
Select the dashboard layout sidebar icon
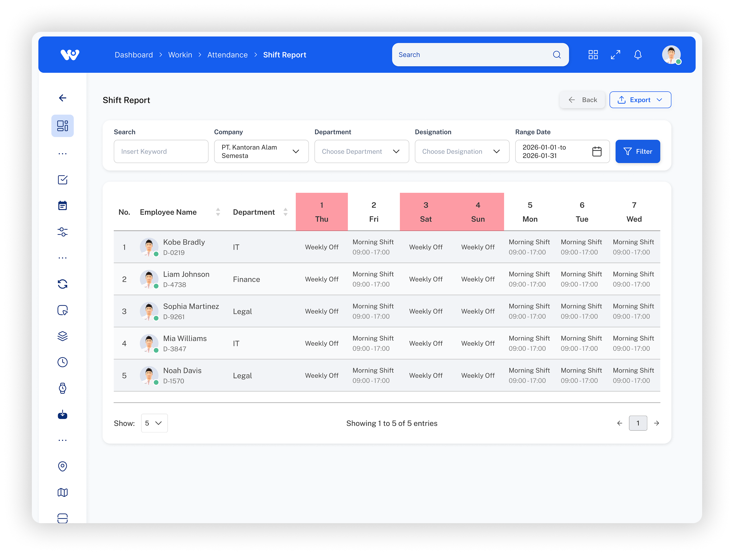[x=62, y=126]
